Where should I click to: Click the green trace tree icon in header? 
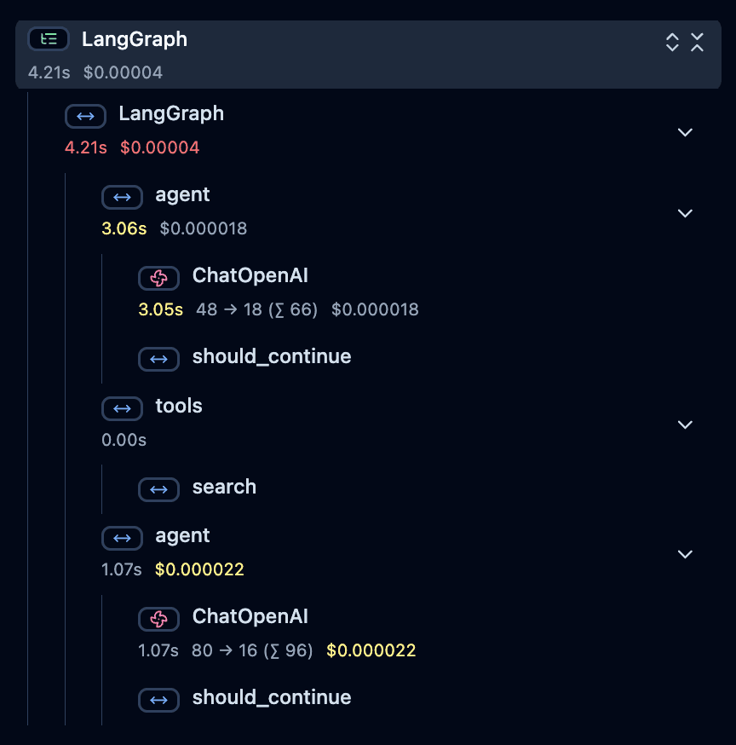pyautogui.click(x=49, y=38)
